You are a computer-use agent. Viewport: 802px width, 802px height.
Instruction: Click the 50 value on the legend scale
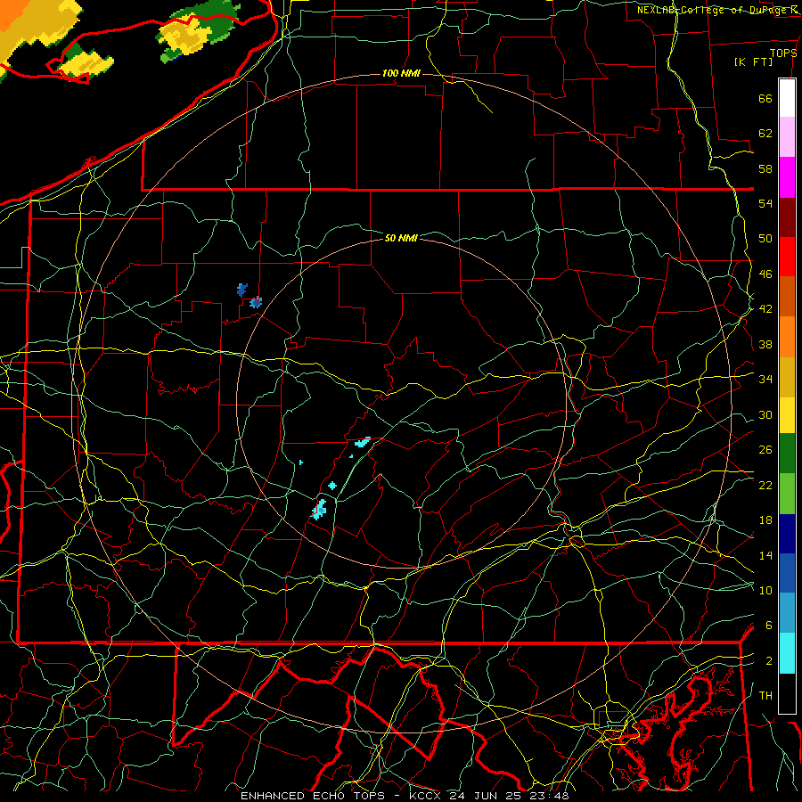point(765,238)
